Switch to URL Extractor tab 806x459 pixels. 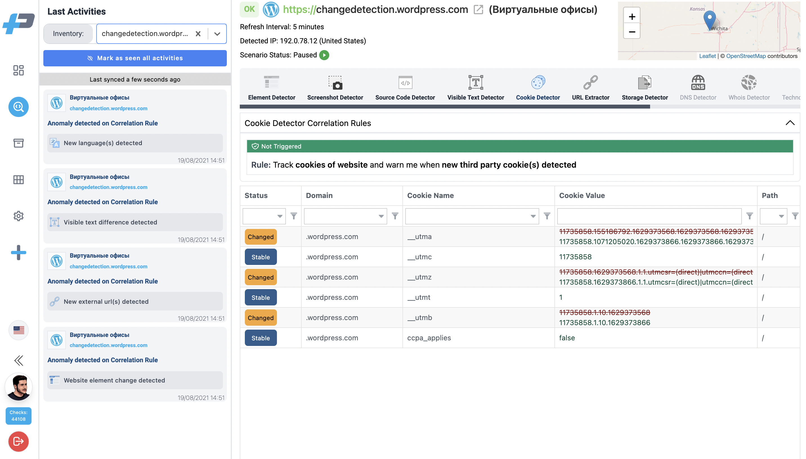point(591,88)
